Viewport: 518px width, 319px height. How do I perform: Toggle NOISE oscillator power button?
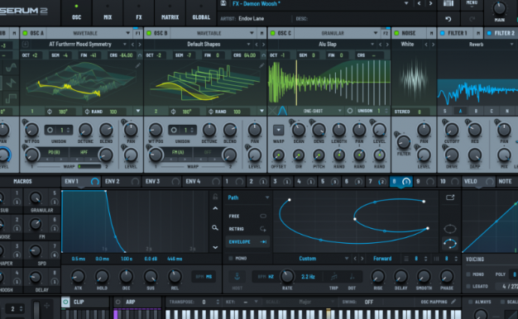coord(396,33)
